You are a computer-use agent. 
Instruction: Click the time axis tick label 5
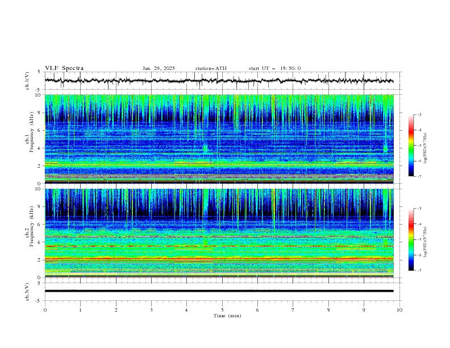(222, 310)
